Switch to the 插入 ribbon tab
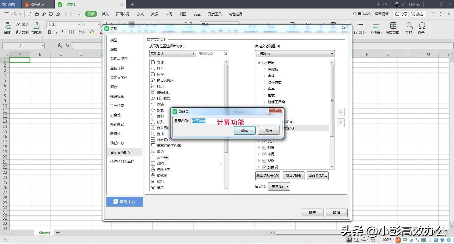 point(105,14)
